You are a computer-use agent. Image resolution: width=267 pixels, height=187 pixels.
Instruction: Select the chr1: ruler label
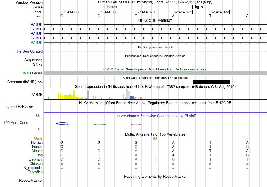[x=39, y=12]
